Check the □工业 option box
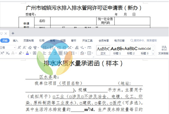The image size is (169, 114). click(54, 97)
